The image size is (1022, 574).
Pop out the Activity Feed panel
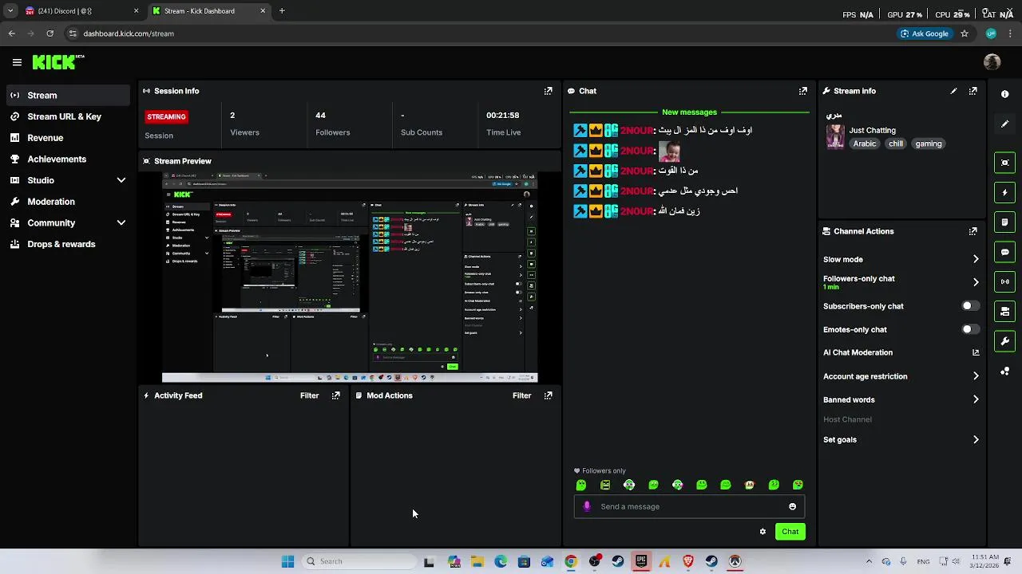pos(335,395)
